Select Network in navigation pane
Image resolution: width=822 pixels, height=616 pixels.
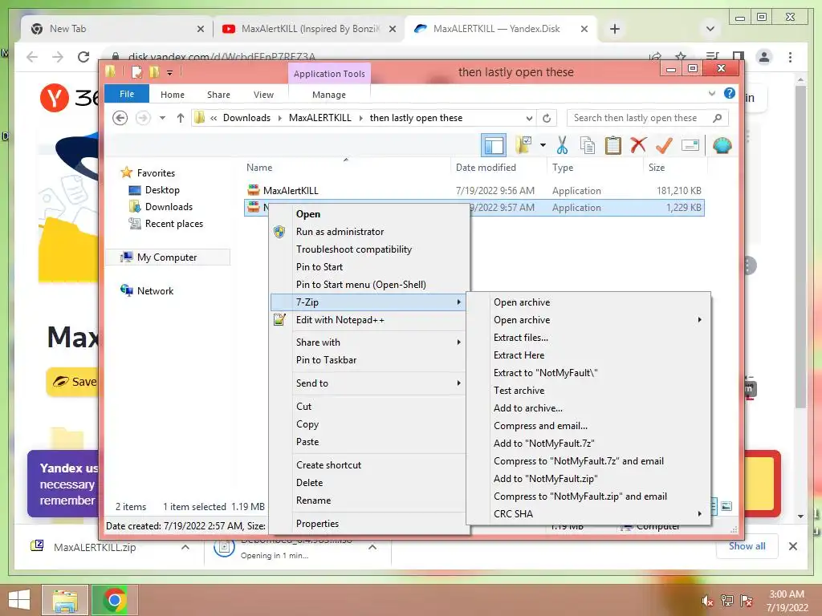(155, 290)
